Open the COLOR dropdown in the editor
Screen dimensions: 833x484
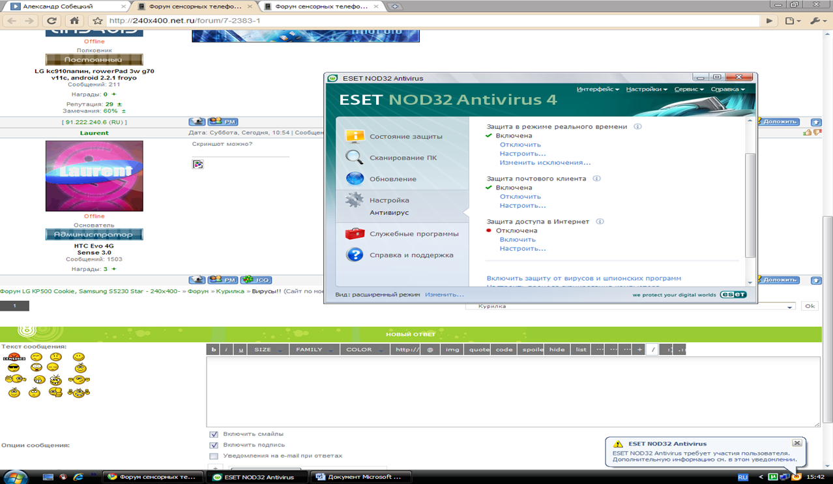[x=364, y=350]
